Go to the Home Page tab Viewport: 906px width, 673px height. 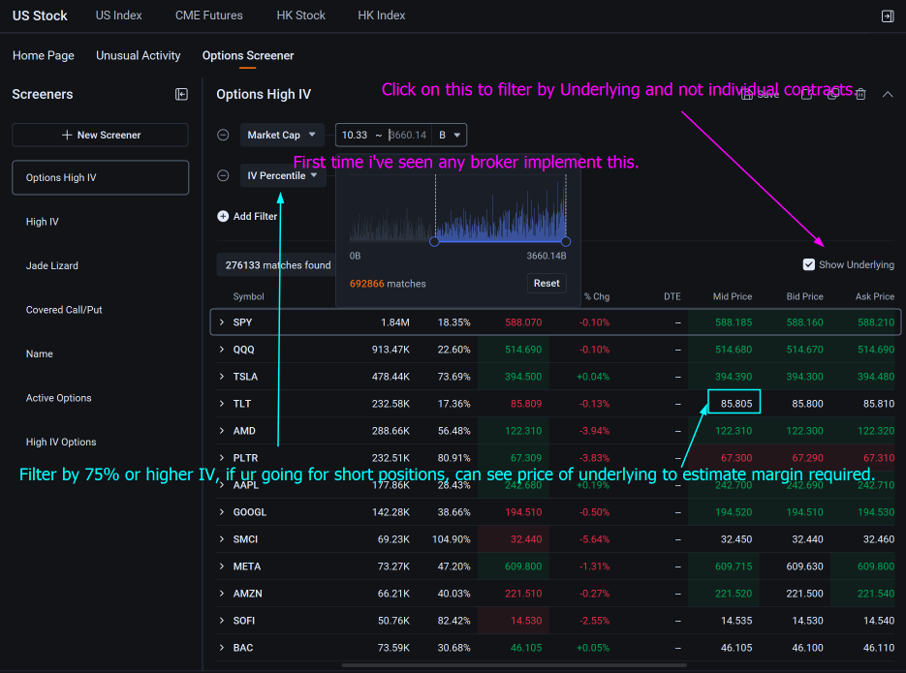pyautogui.click(x=44, y=55)
